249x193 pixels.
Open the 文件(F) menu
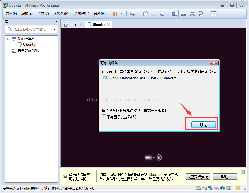[x=11, y=14]
